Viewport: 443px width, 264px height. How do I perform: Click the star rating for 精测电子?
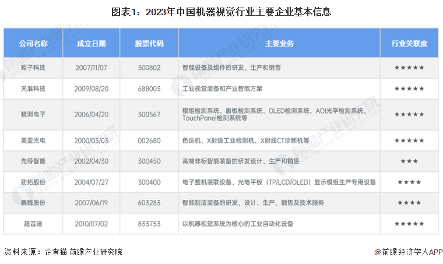pos(409,114)
